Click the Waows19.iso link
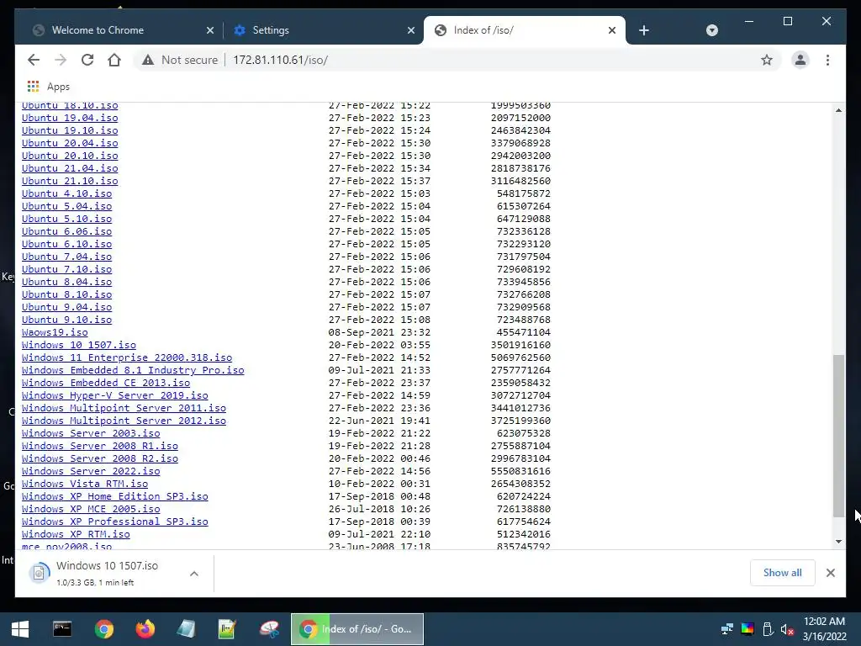 [x=55, y=332]
